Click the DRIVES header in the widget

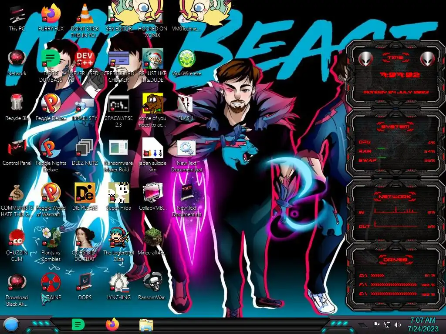[x=395, y=260]
